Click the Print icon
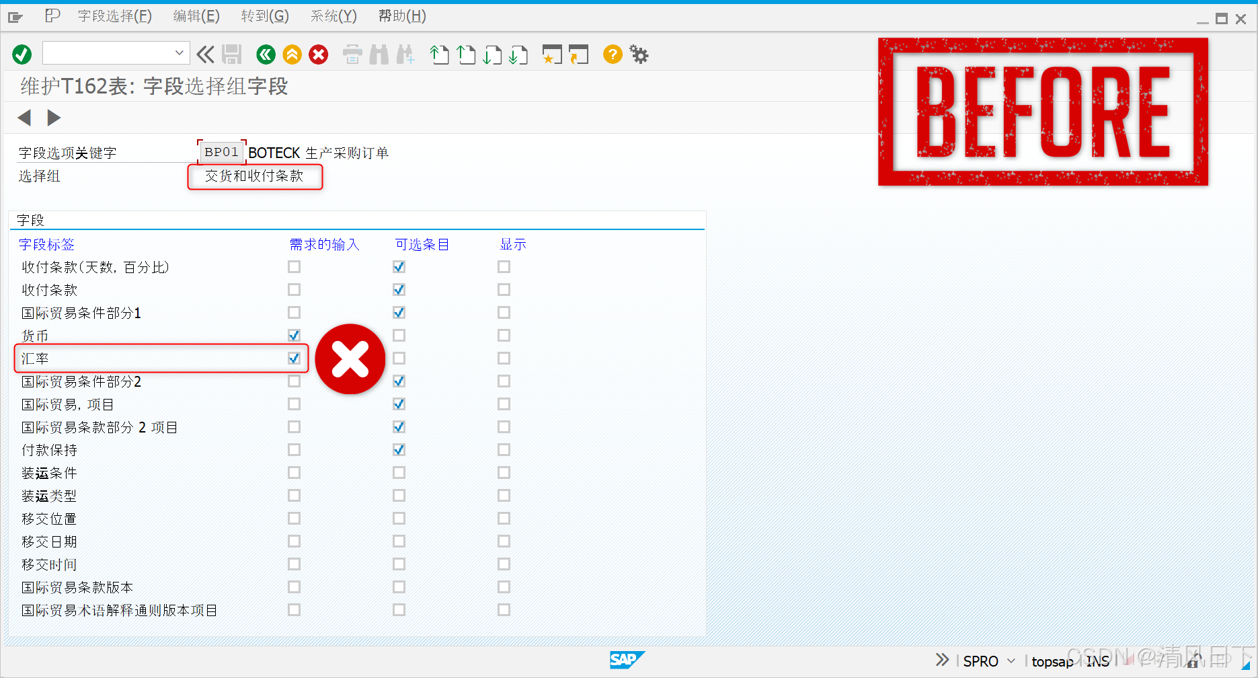 point(352,54)
